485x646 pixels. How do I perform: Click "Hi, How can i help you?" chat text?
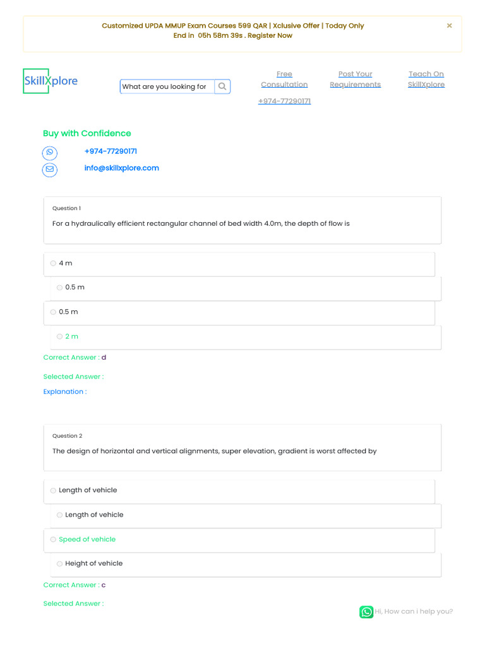(414, 611)
